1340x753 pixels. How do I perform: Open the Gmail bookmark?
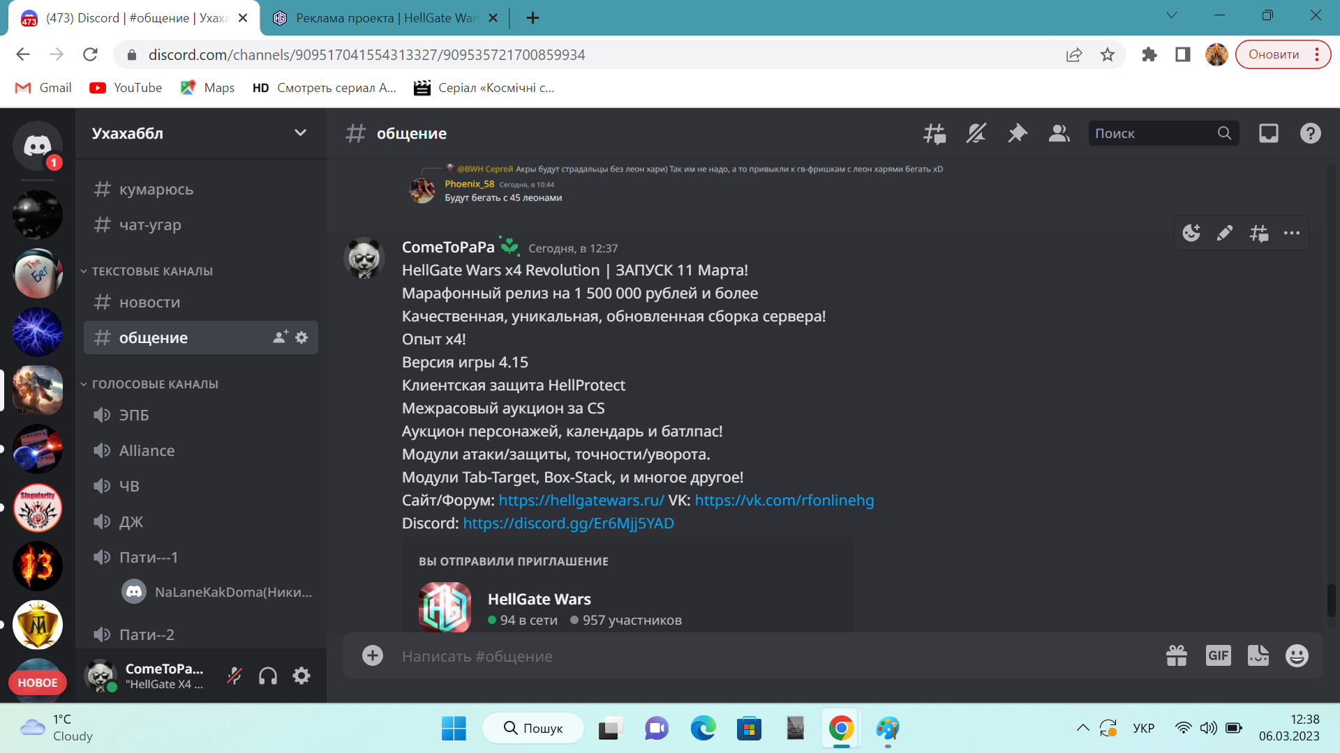43,88
